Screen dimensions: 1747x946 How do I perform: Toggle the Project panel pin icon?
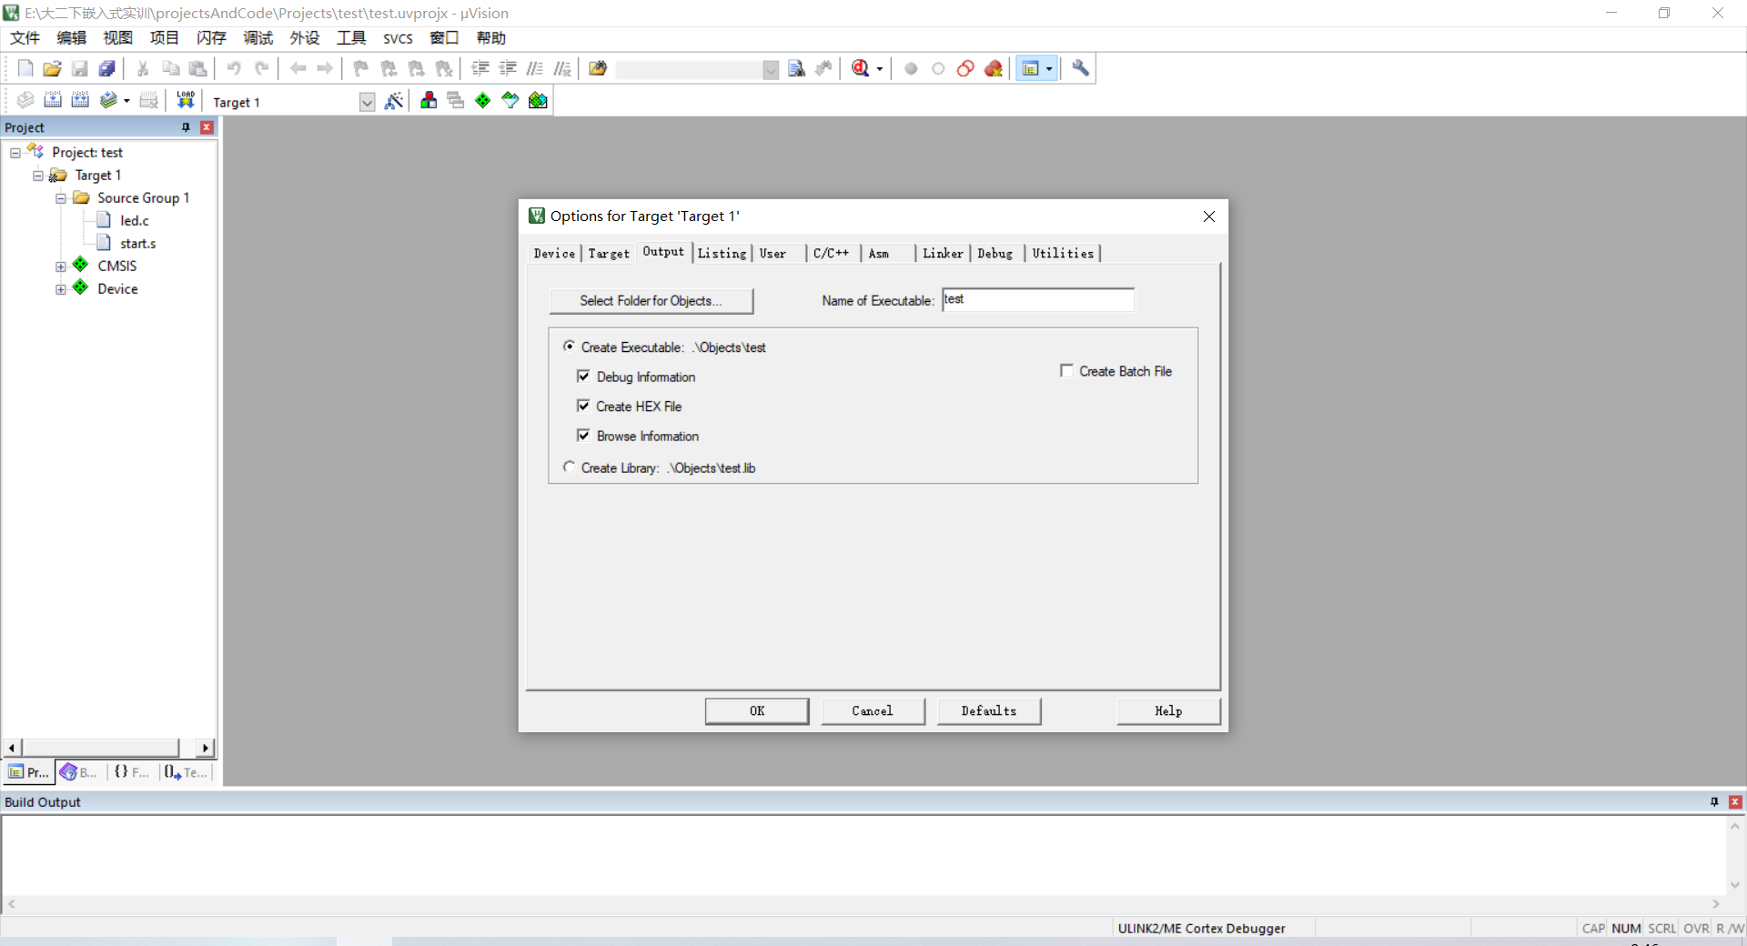(x=186, y=127)
